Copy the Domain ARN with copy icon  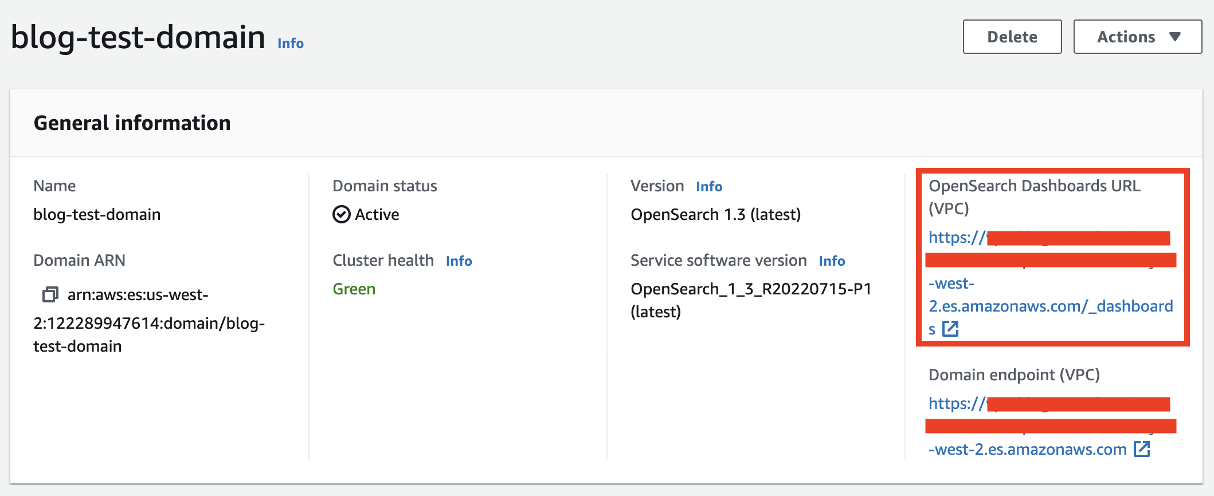pyautogui.click(x=50, y=295)
